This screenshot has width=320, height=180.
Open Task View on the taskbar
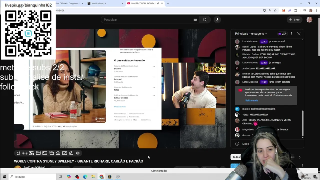point(60,177)
